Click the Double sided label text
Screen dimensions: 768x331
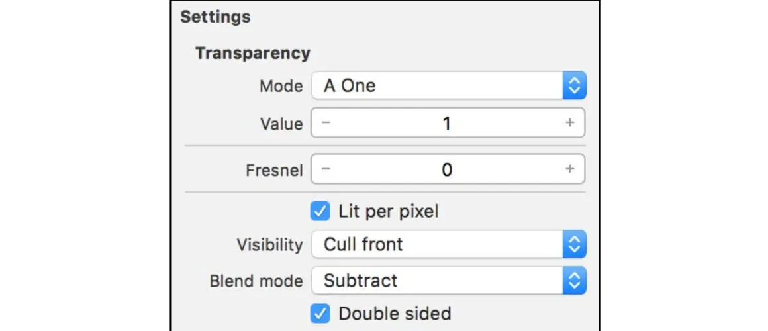pos(395,314)
